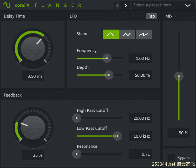
Task: Click the 10.0 kHz low pass value field
Action: pos(141,136)
